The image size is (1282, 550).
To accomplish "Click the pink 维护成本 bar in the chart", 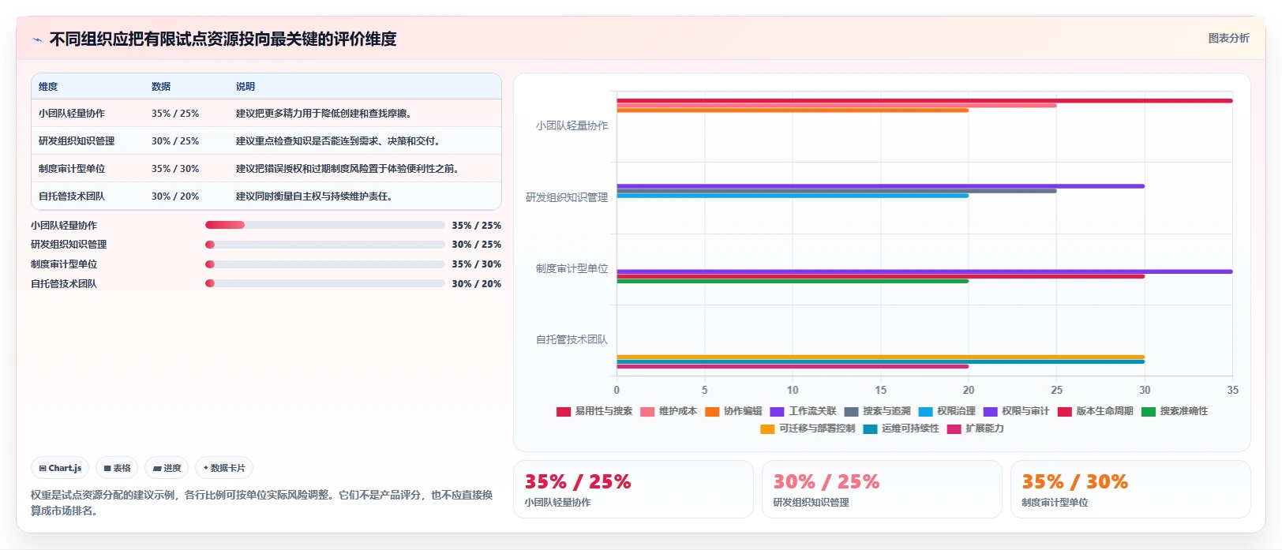I will click(x=837, y=106).
